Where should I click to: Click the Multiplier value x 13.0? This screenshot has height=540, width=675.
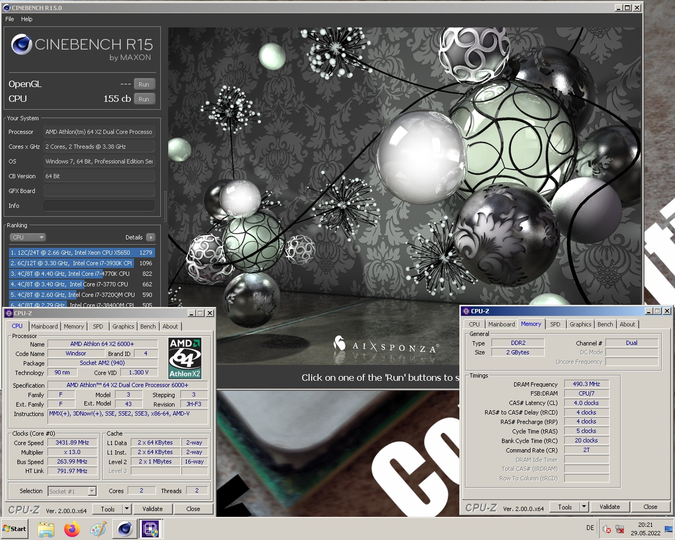(x=72, y=452)
